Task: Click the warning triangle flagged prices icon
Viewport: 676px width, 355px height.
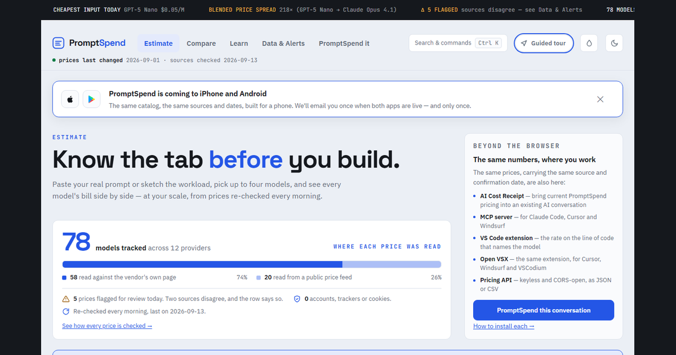Action: tap(66, 299)
